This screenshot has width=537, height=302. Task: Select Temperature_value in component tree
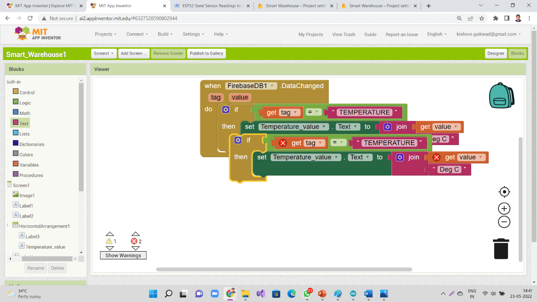tap(42, 247)
